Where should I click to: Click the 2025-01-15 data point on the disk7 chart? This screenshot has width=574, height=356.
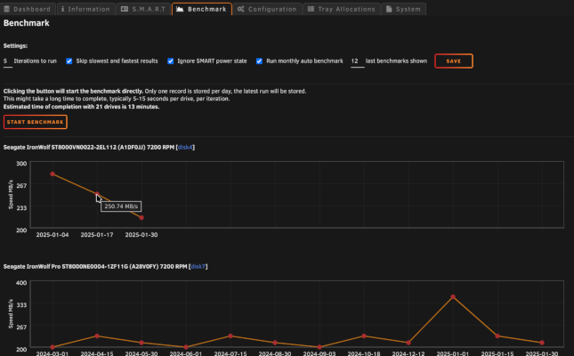497,336
